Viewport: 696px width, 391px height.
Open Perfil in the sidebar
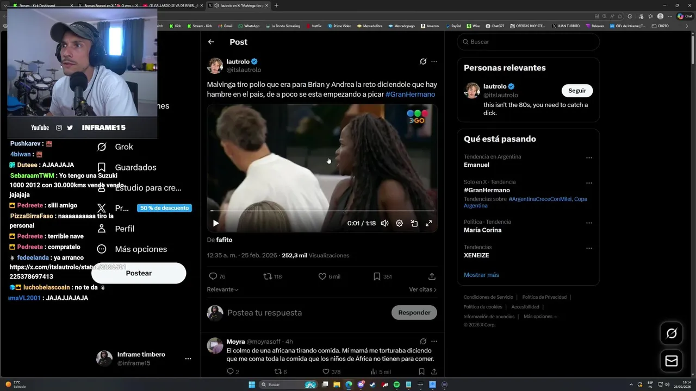(115, 229)
